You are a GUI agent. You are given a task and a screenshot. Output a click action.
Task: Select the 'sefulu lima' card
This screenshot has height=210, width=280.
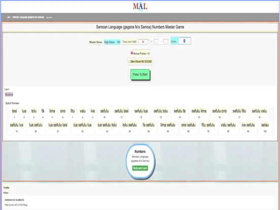coord(199,114)
